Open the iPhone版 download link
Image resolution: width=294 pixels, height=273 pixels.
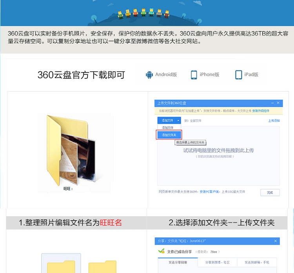click(x=209, y=74)
